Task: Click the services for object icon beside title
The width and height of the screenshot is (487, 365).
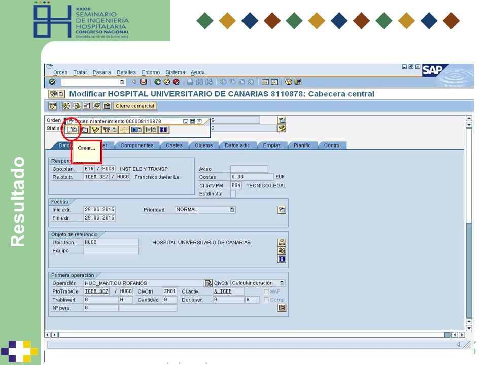Action: point(53,94)
